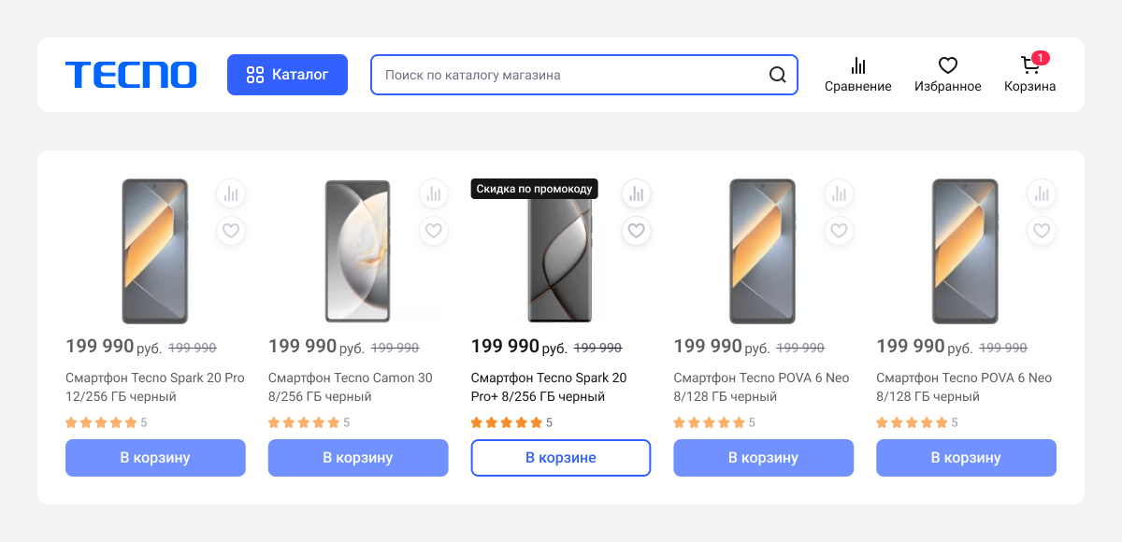Open the Каталог menu button

pyautogui.click(x=287, y=75)
